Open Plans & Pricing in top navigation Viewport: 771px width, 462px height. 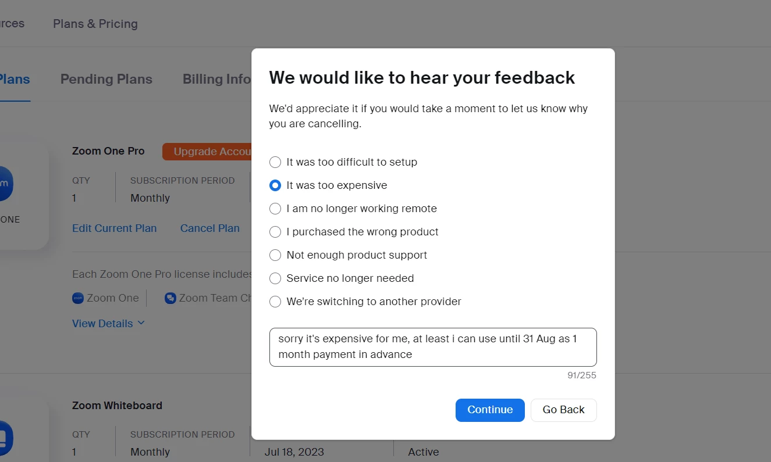point(95,24)
